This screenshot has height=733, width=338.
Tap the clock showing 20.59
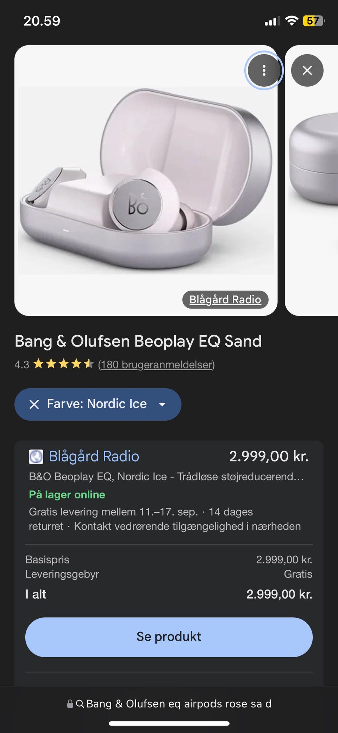pos(42,21)
